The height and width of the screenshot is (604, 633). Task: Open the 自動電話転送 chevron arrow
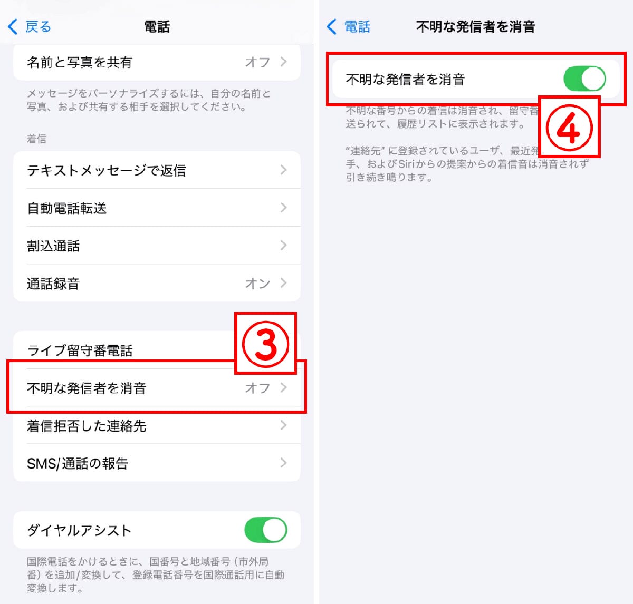coord(283,208)
